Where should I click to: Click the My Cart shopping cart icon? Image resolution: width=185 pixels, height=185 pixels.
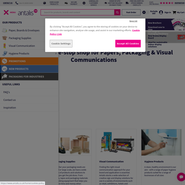click(x=174, y=12)
